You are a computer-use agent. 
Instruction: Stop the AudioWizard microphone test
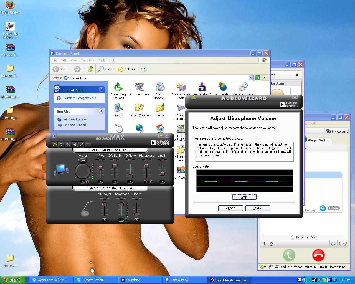[x=244, y=197]
